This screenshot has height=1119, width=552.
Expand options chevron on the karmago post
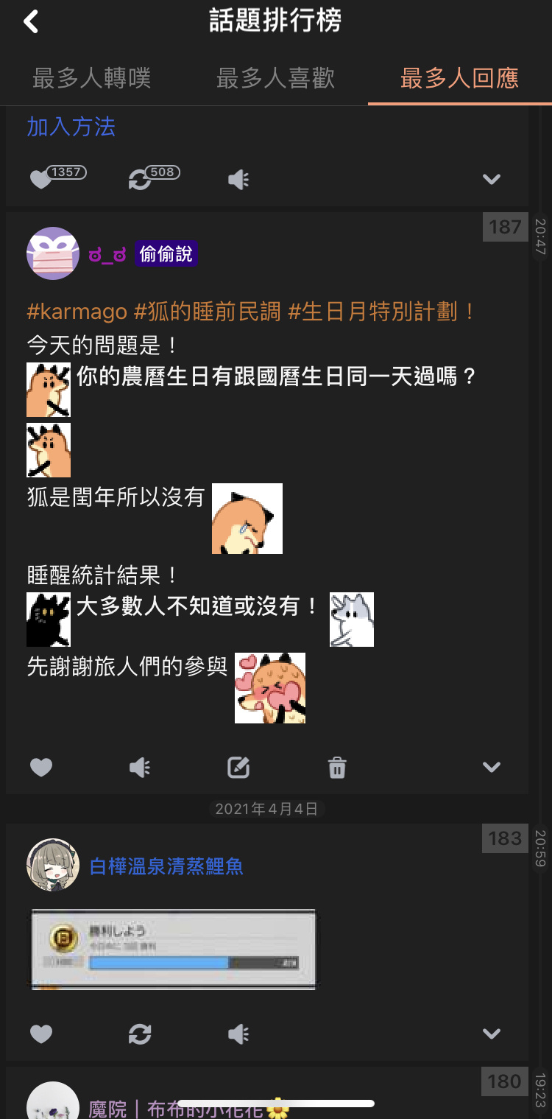click(492, 768)
